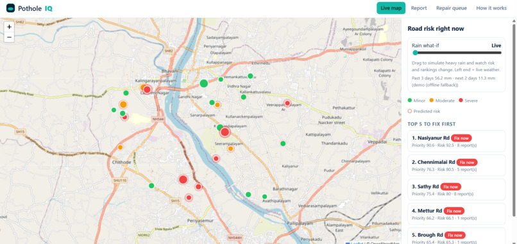This screenshot has height=244, width=517.
Task: Go to How it works
Action: pyautogui.click(x=491, y=8)
